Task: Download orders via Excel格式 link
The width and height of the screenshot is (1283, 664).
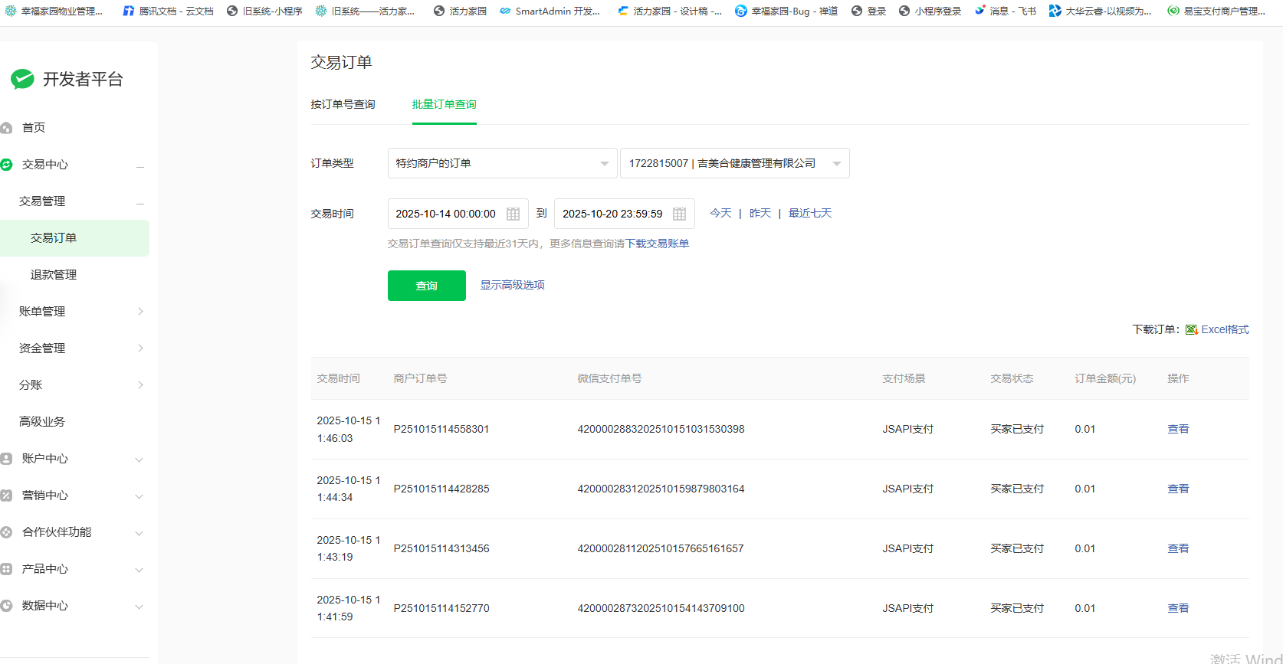Action: pos(1225,329)
